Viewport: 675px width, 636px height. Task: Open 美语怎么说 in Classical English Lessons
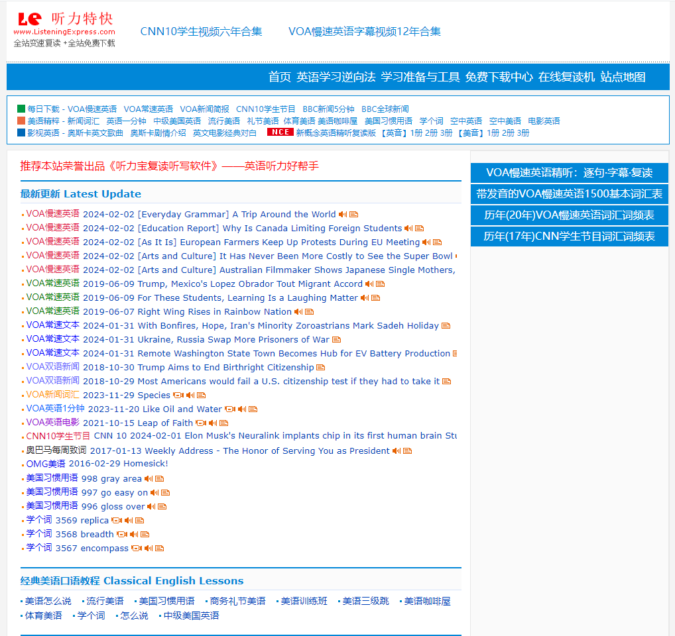(x=48, y=601)
